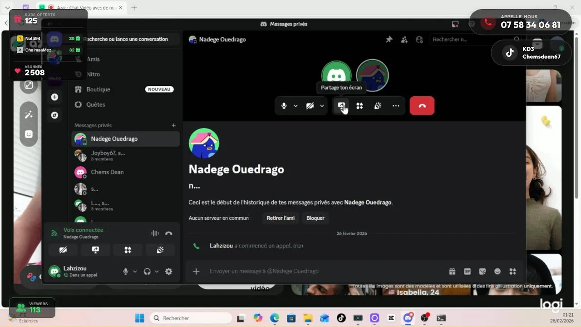
Task: Click the Voix connectée connection status label
Action: point(84,230)
